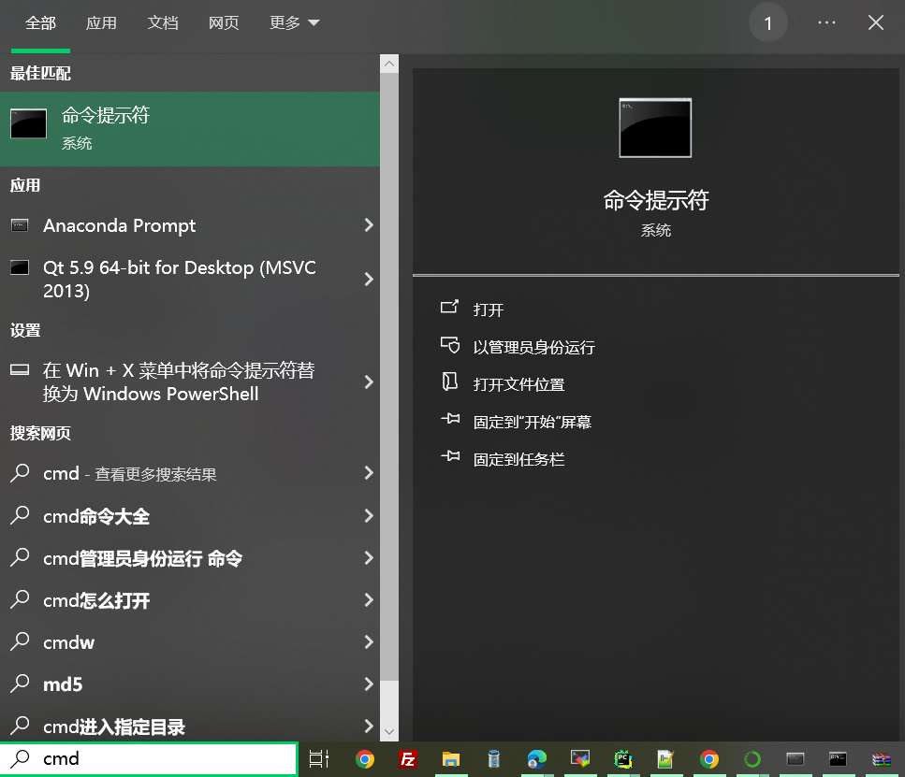Open the 更多 dropdown menu
The width and height of the screenshot is (905, 777).
tap(294, 22)
